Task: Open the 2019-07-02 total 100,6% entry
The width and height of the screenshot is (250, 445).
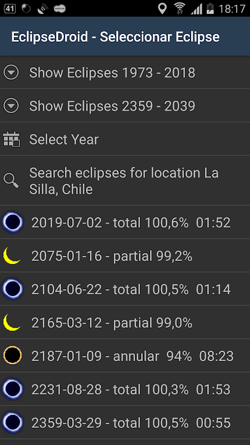Action: [125, 222]
